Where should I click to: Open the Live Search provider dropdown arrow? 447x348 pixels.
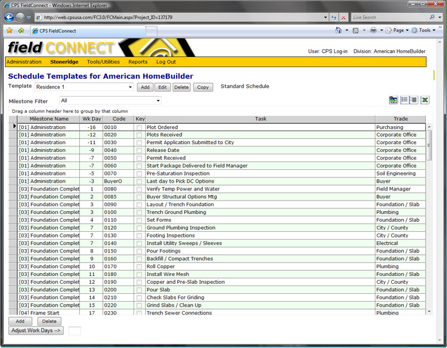(440, 17)
